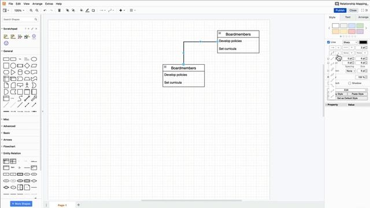370x208 pixels.
Task: Select the Page-1 tab
Action: (x=62, y=205)
